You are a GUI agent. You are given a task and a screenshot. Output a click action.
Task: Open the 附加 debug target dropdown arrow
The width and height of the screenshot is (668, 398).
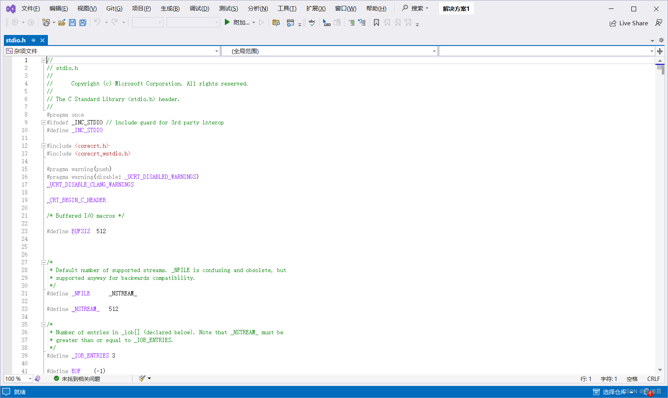click(254, 23)
